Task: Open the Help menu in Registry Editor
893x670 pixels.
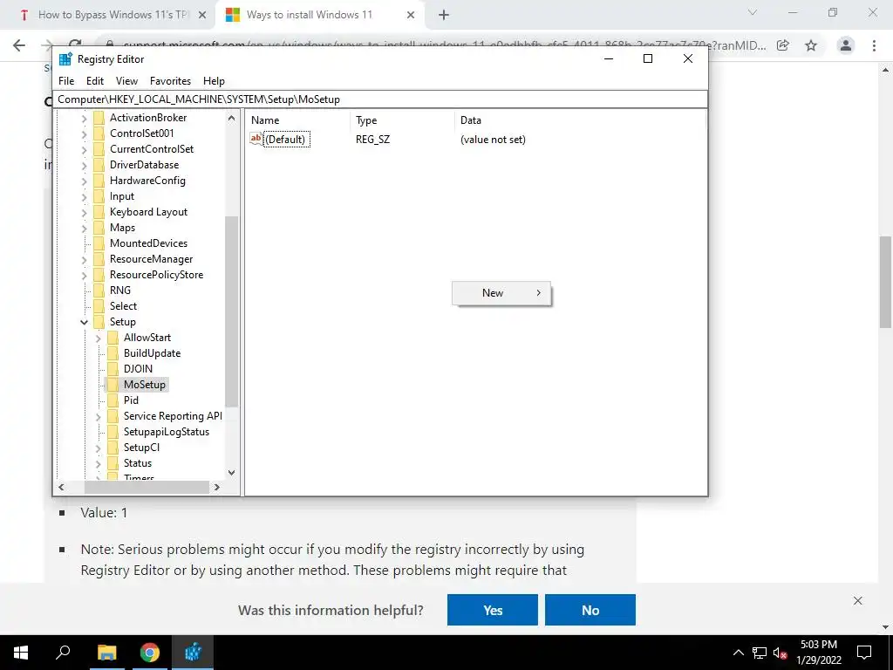Action: 214,81
